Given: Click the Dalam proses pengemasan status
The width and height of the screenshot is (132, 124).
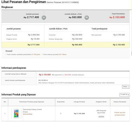Looking at the screenshot, I should pyautogui.click(x=120, y=114).
